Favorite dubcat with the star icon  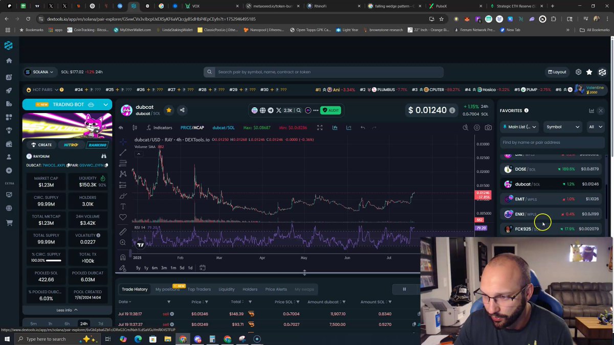coord(168,110)
